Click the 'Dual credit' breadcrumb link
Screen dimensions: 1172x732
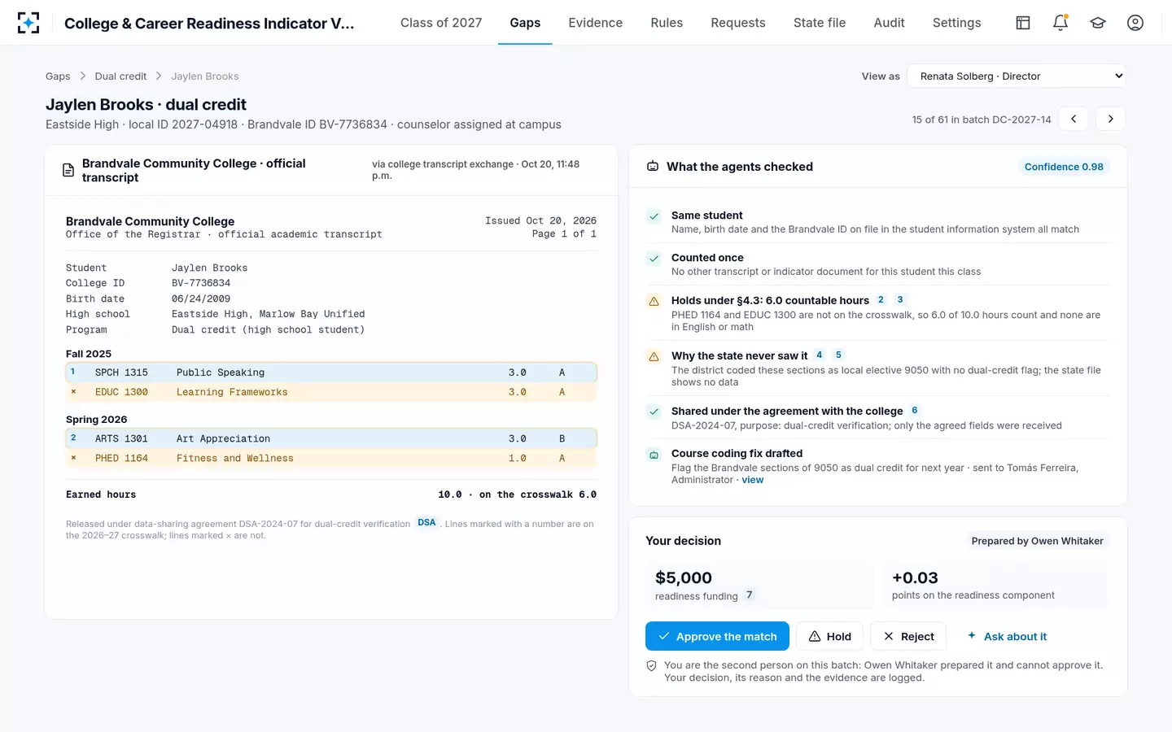pos(120,76)
